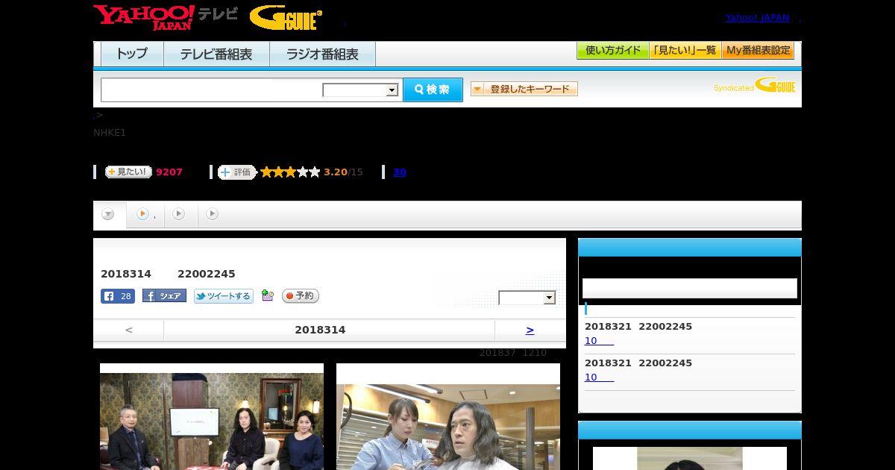Rate the program one star
Screen dimensions: 895x470
coord(266,172)
